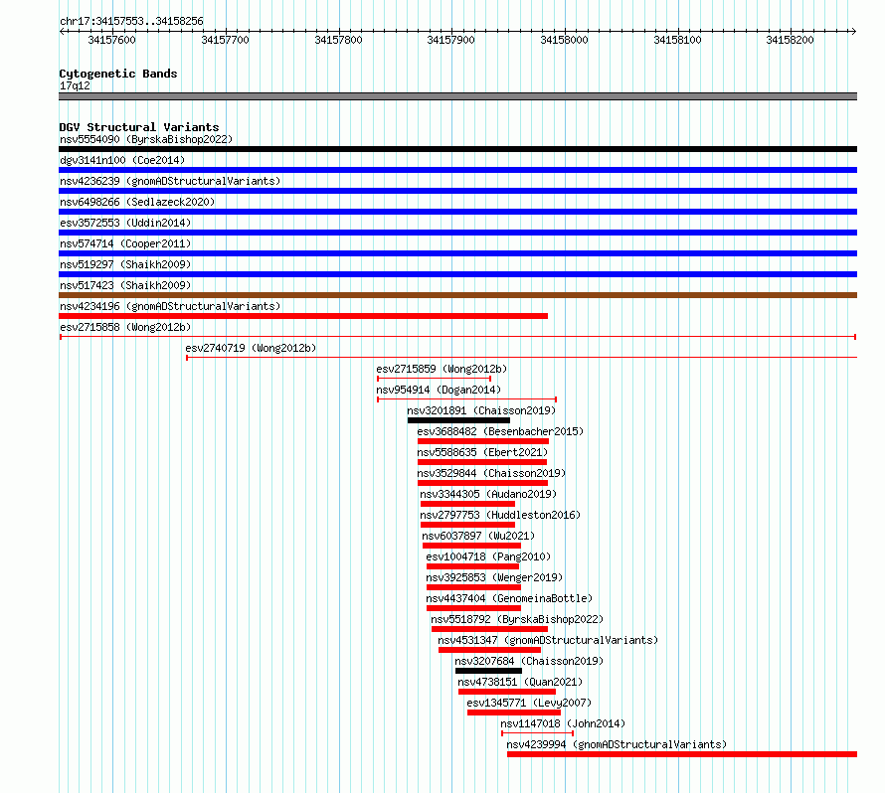Image resolution: width=885 pixels, height=793 pixels.
Task: Click the gray 17q12 cytogenetic band bar
Action: [457, 96]
